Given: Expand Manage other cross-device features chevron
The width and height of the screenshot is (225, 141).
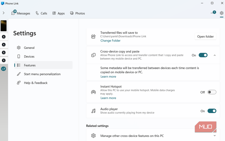Looking at the screenshot, I should pyautogui.click(x=215, y=136).
